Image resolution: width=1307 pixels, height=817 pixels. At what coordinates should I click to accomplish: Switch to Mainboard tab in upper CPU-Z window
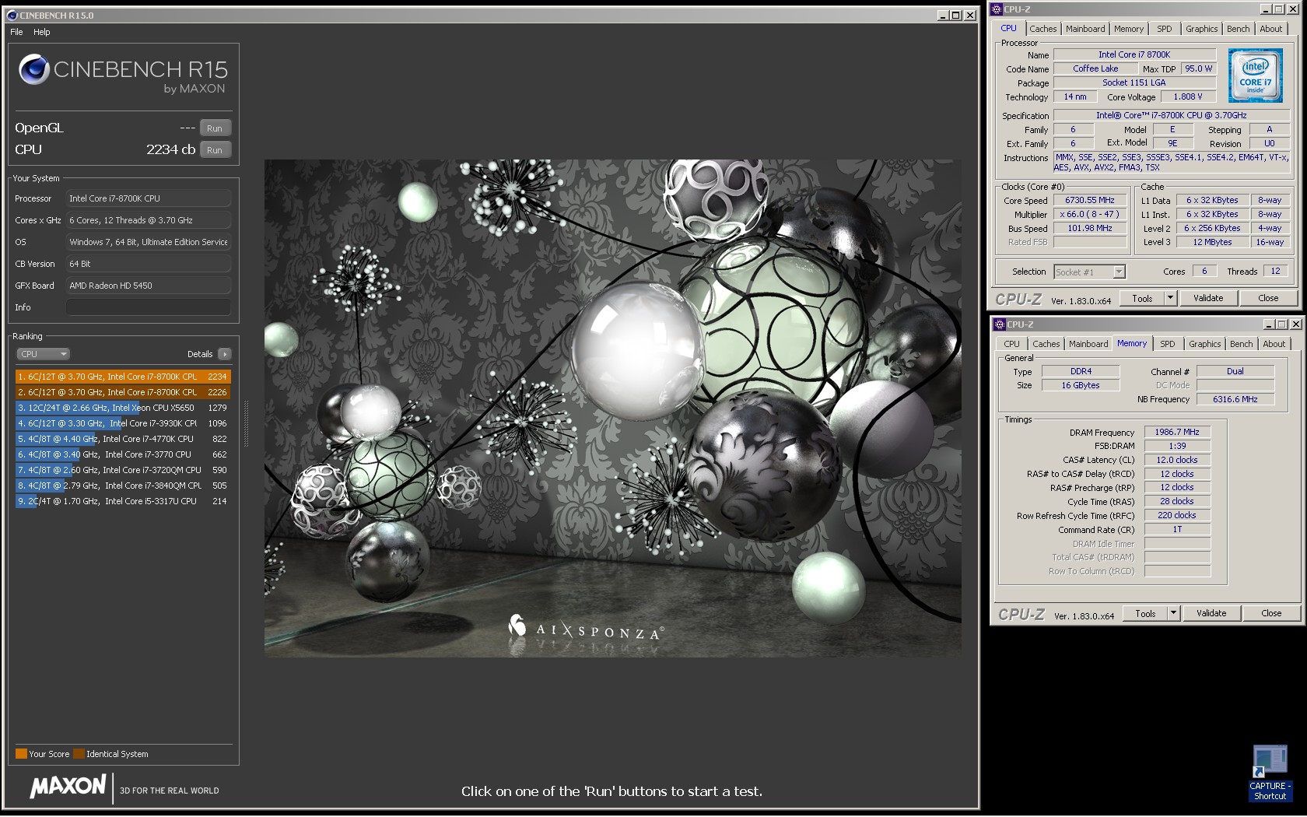1085,29
